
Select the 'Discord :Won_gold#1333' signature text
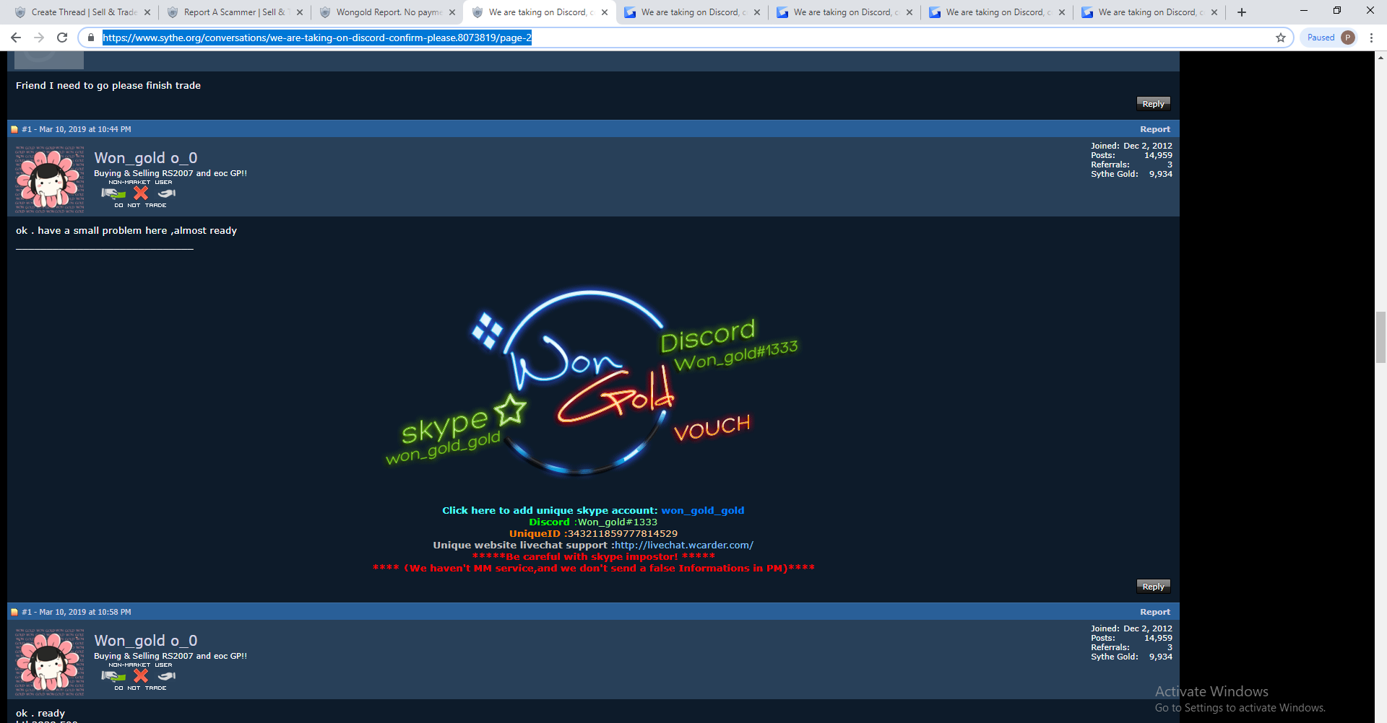pos(593,522)
